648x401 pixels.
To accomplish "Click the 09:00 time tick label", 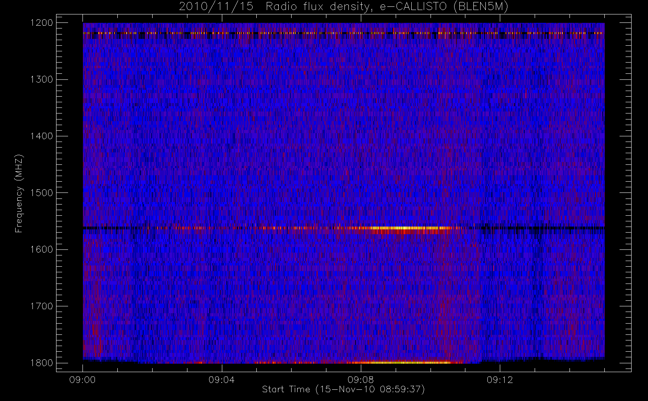I will pyautogui.click(x=83, y=380).
